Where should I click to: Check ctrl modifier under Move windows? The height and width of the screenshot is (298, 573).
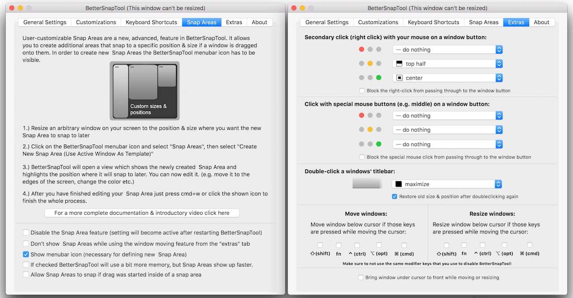tap(357, 245)
